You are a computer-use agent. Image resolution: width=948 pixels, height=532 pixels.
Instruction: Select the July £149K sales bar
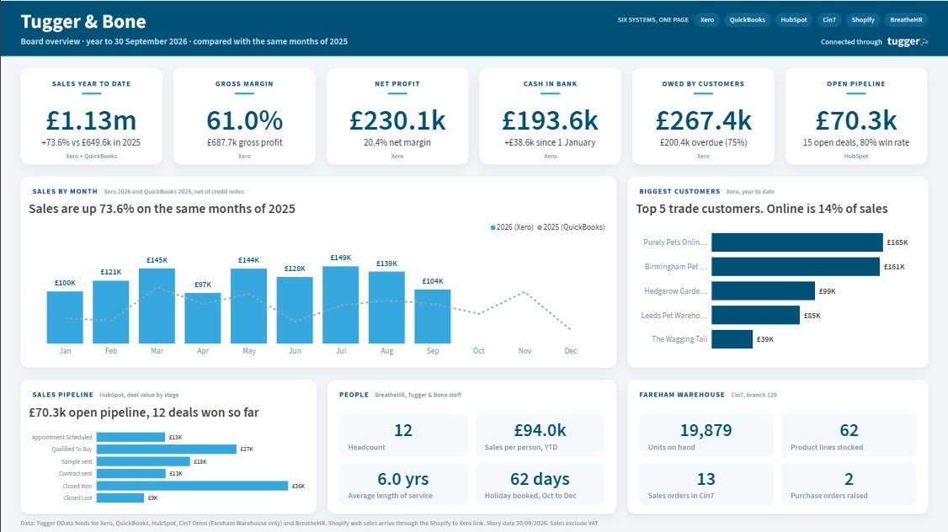pos(340,305)
